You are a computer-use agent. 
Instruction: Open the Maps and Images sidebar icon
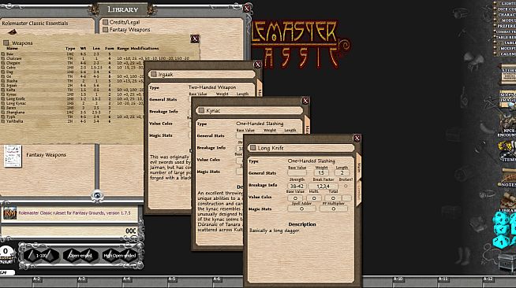point(508,98)
